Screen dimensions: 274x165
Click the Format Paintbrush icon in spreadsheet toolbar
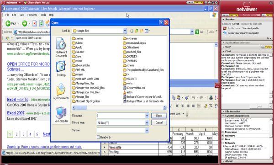pos(187,98)
